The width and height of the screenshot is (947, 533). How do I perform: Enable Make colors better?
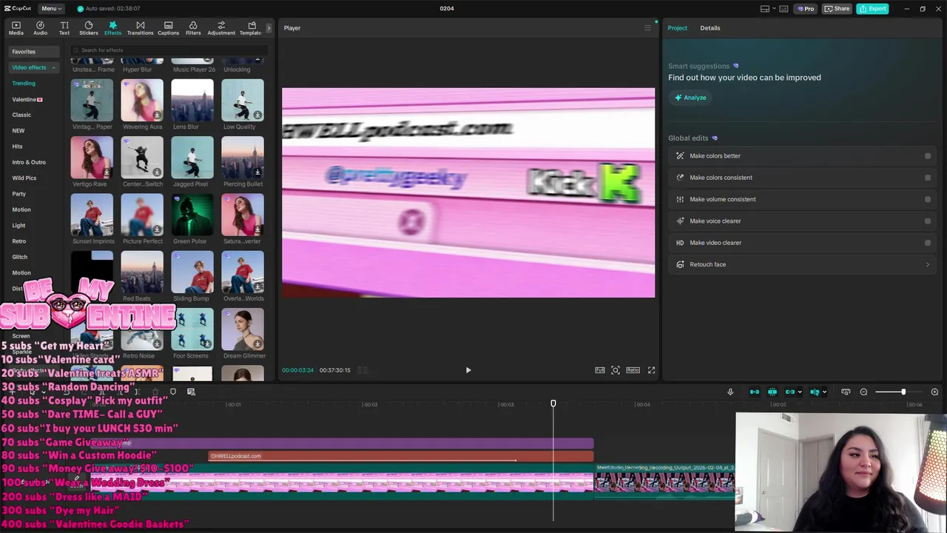pyautogui.click(x=928, y=156)
